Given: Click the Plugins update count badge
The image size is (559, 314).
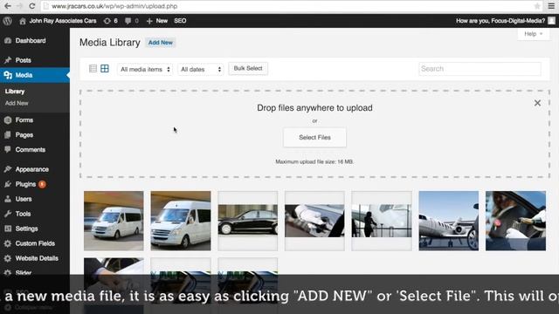Looking at the screenshot, I should coord(42,184).
